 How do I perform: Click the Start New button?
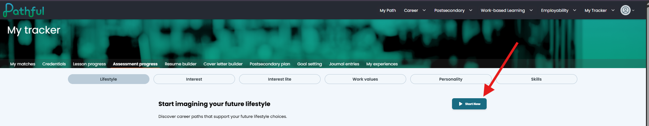click(469, 104)
